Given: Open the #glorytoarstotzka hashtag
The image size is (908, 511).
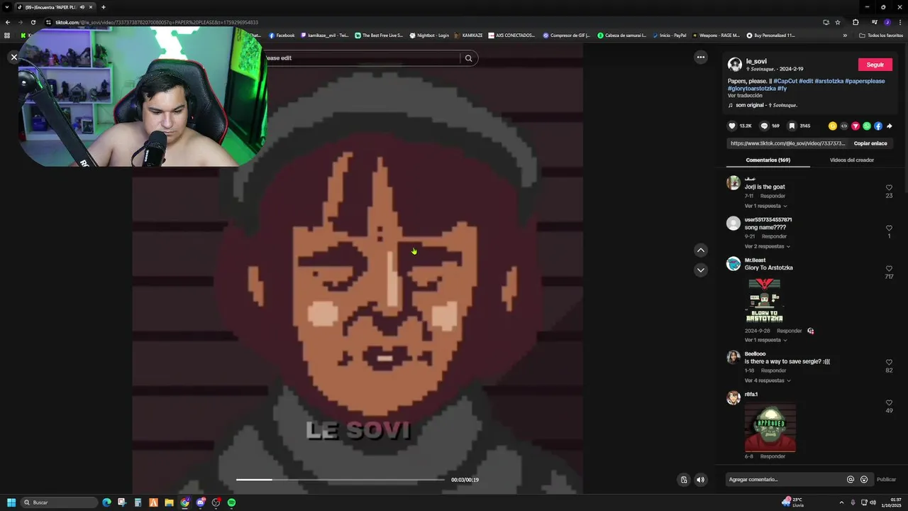Looking at the screenshot, I should (x=752, y=89).
